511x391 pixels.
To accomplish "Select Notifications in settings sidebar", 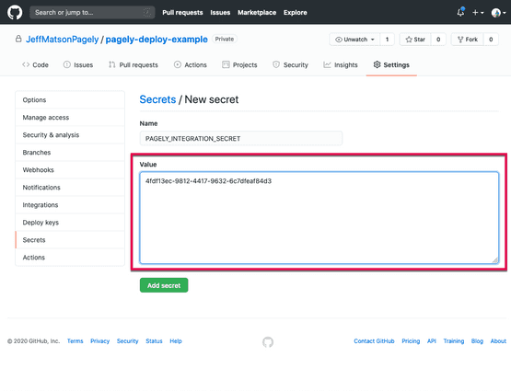I will pos(70,188).
